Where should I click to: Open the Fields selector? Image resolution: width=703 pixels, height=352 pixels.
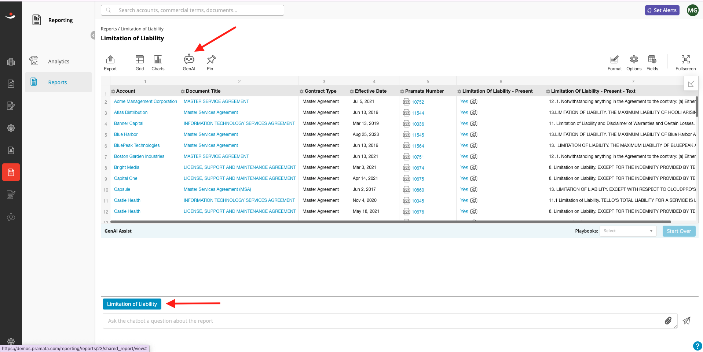tap(652, 62)
